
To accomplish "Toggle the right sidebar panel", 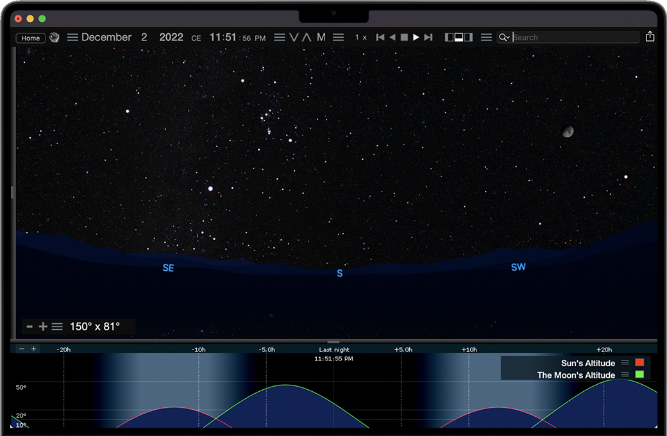I will tap(468, 38).
